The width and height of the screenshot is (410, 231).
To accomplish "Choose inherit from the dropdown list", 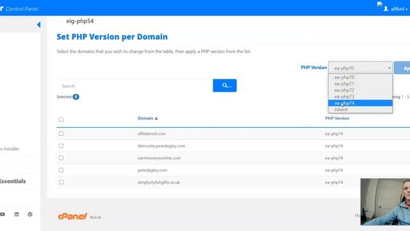I will [x=360, y=110].
